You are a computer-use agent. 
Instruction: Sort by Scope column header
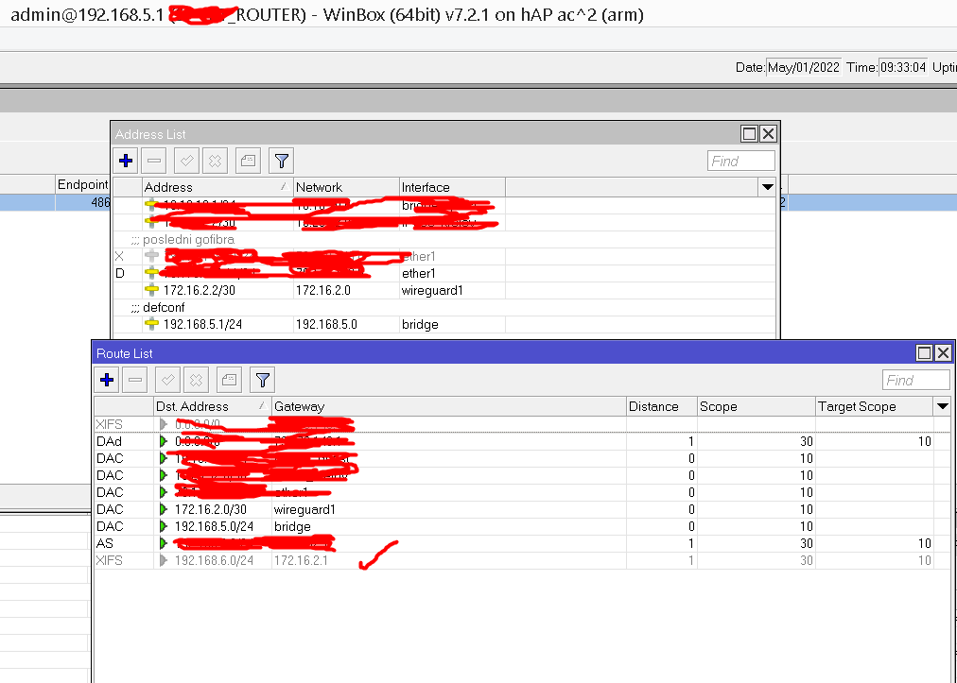pyautogui.click(x=757, y=406)
